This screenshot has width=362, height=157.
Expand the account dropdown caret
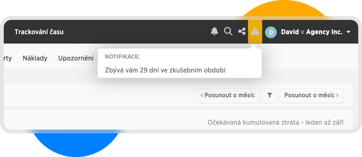pyautogui.click(x=348, y=32)
